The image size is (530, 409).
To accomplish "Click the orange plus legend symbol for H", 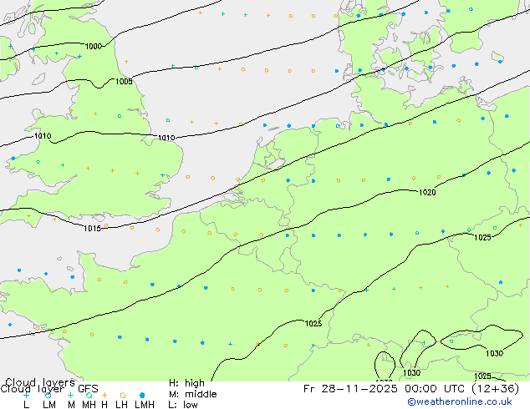I will [104, 395].
